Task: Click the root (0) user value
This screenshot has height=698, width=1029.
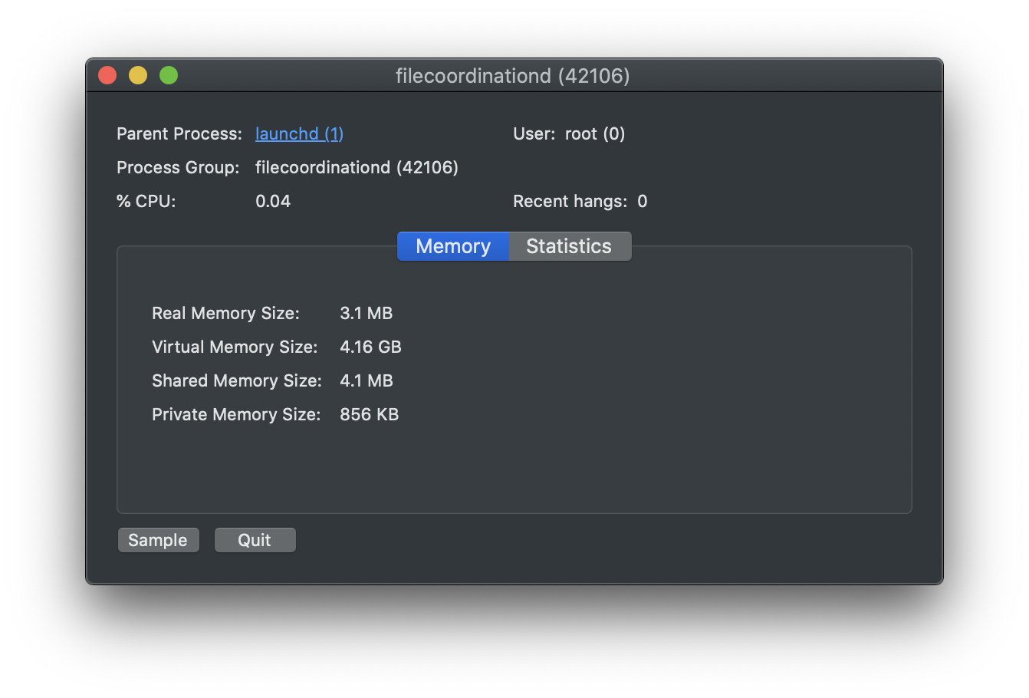Action: pos(595,133)
